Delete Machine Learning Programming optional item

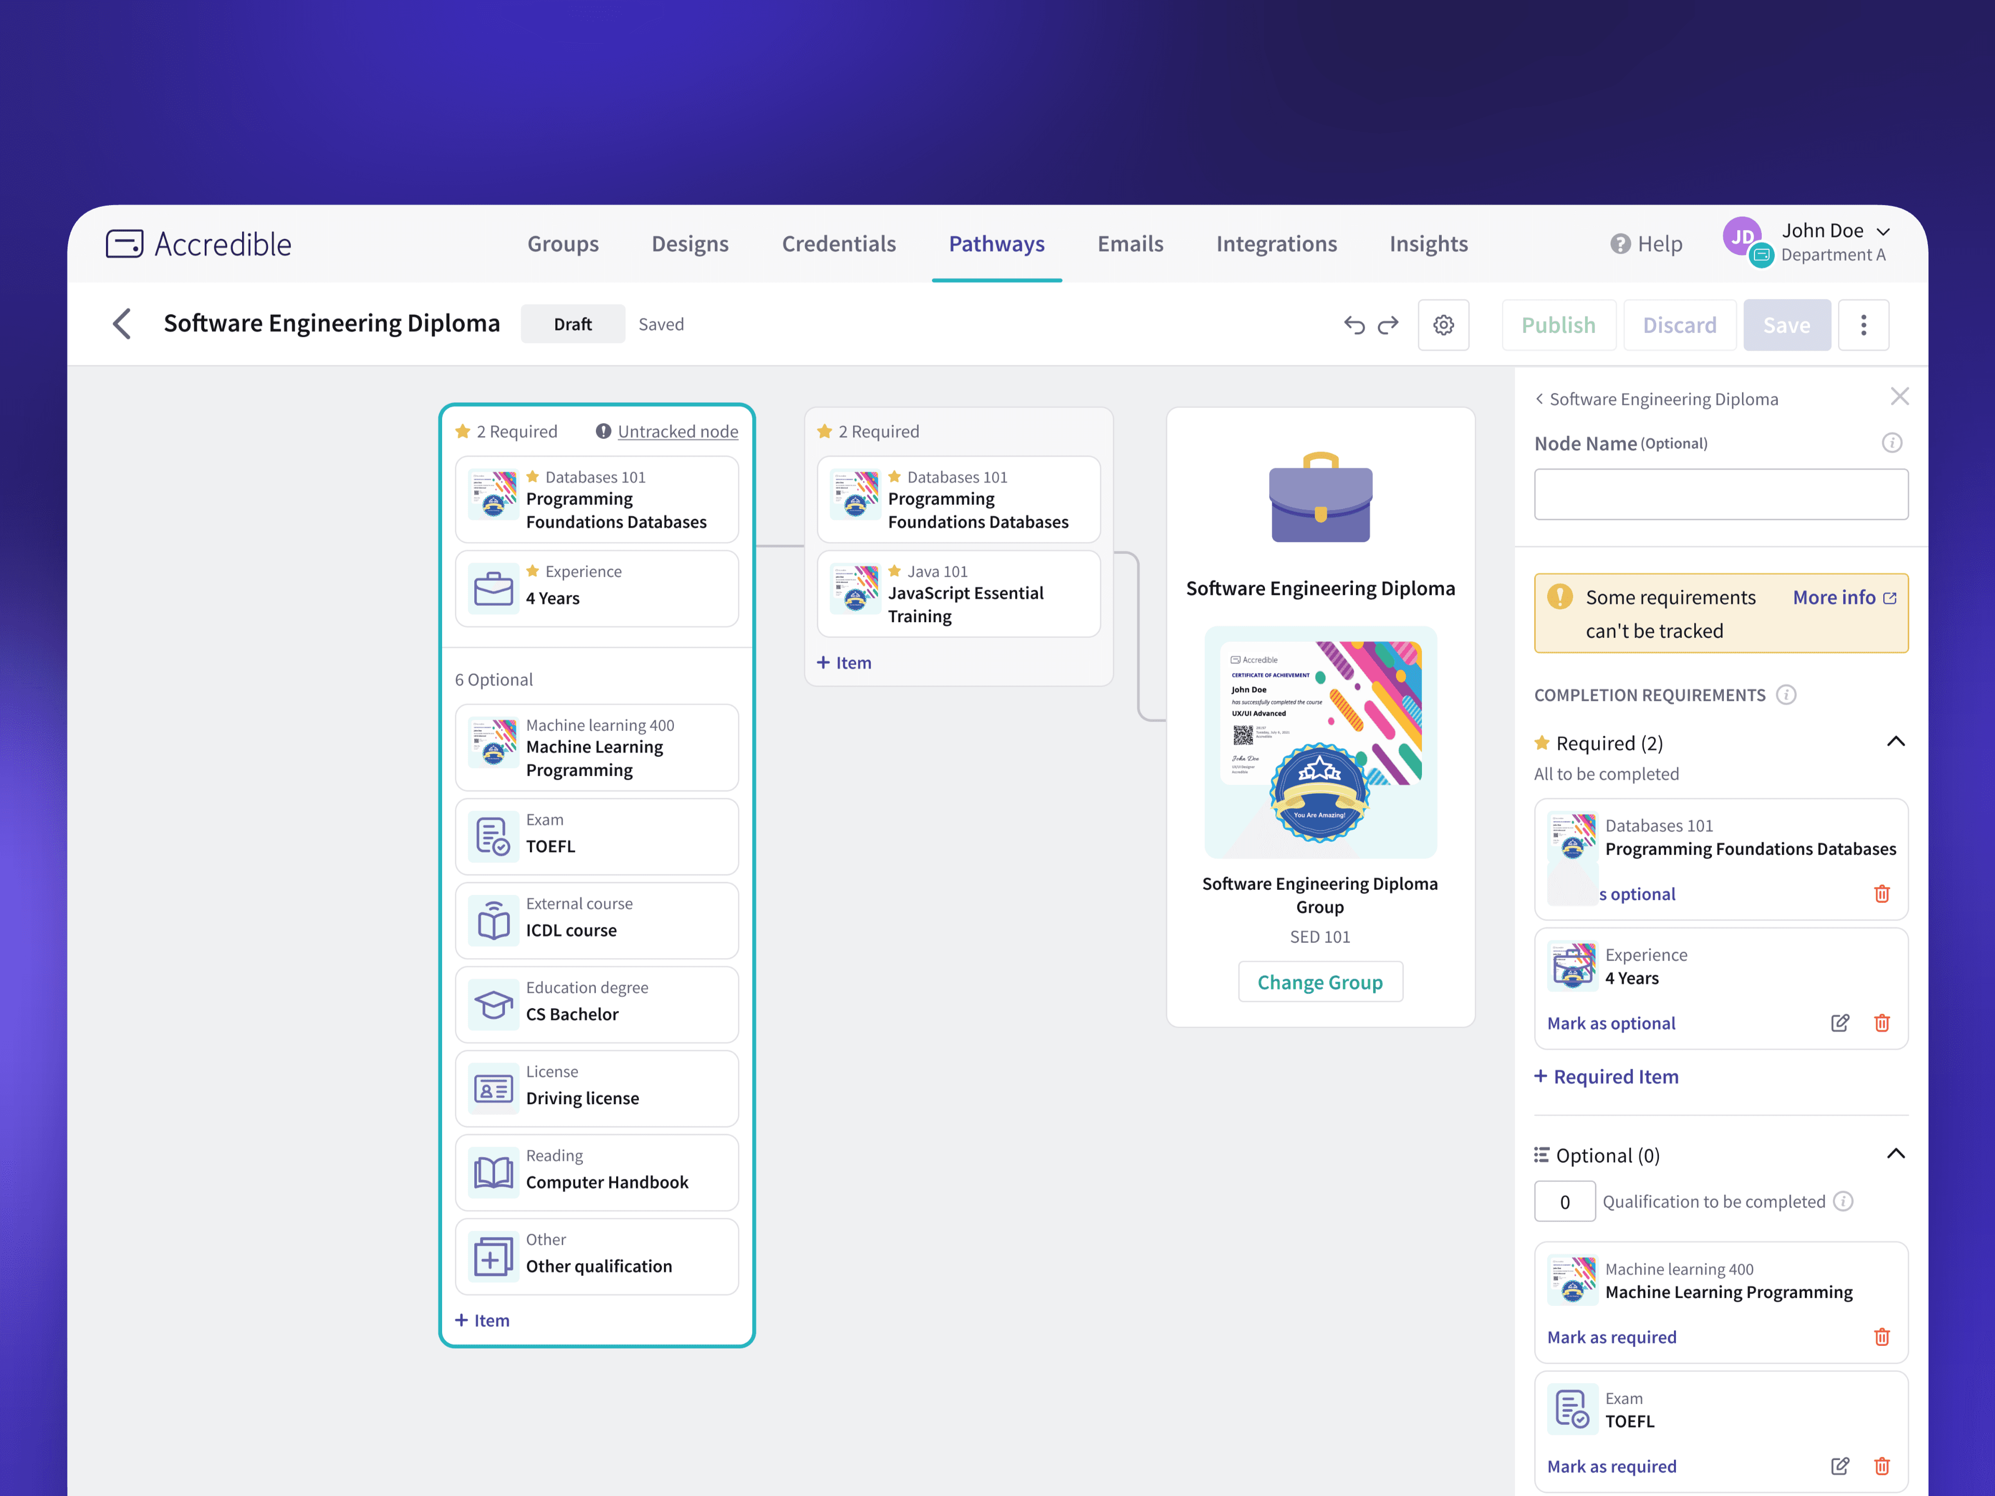point(1881,1337)
